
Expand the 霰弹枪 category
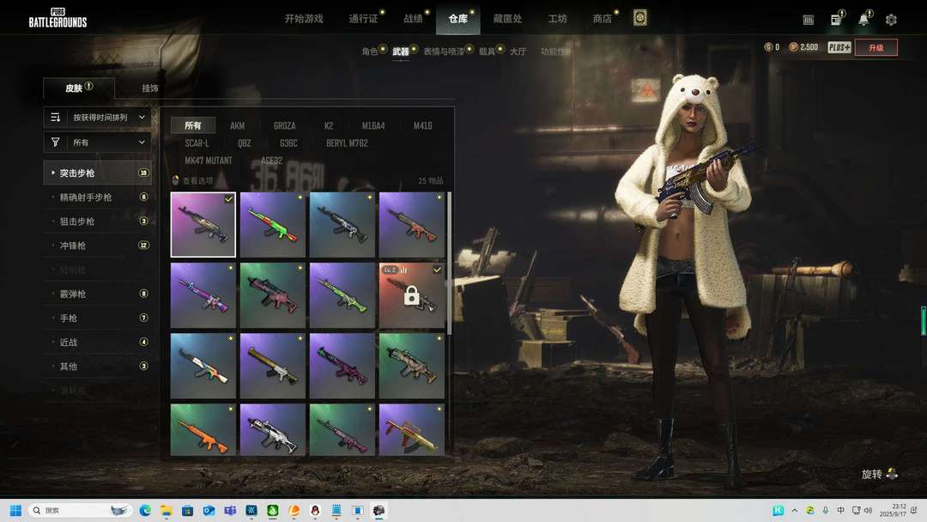pos(98,294)
